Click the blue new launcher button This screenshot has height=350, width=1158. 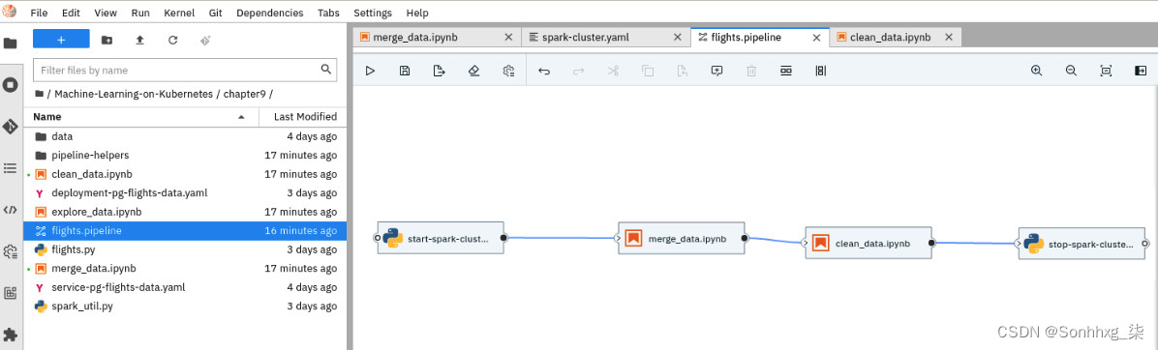(61, 40)
